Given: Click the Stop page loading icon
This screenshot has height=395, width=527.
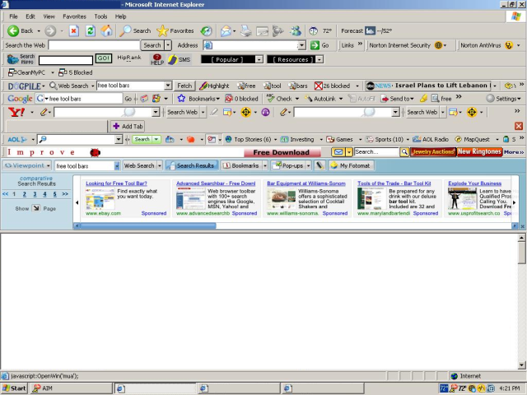Looking at the screenshot, I should [x=74, y=31].
